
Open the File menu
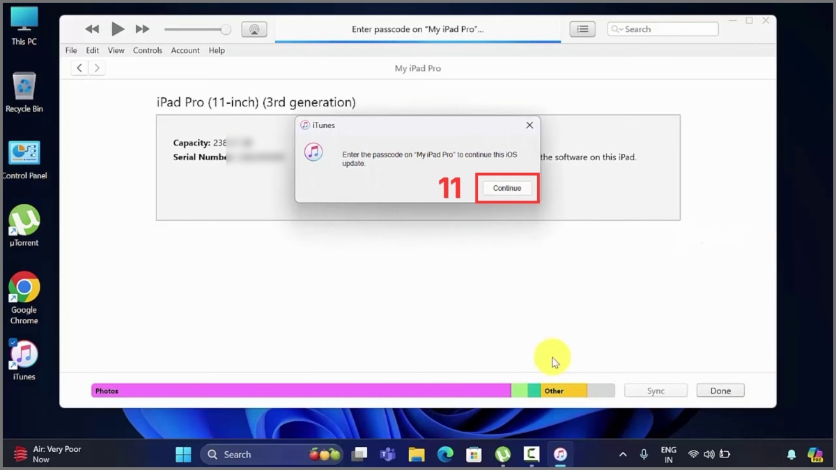pos(71,50)
